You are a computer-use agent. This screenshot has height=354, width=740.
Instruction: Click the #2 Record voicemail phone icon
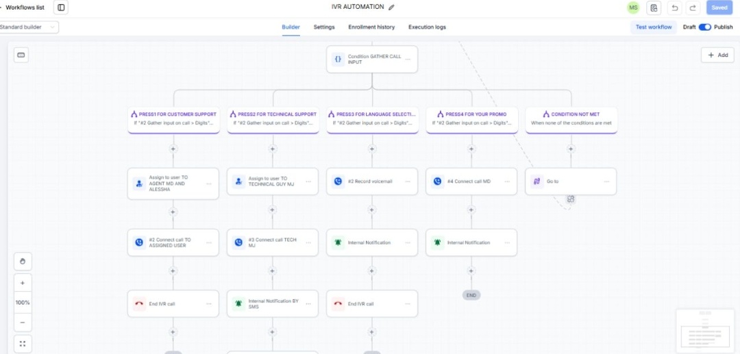pyautogui.click(x=338, y=181)
